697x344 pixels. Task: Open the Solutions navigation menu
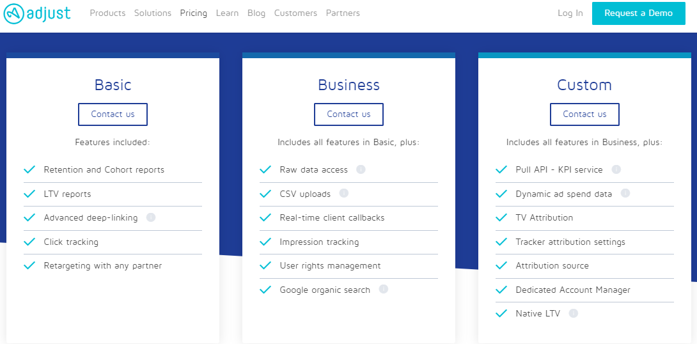153,13
